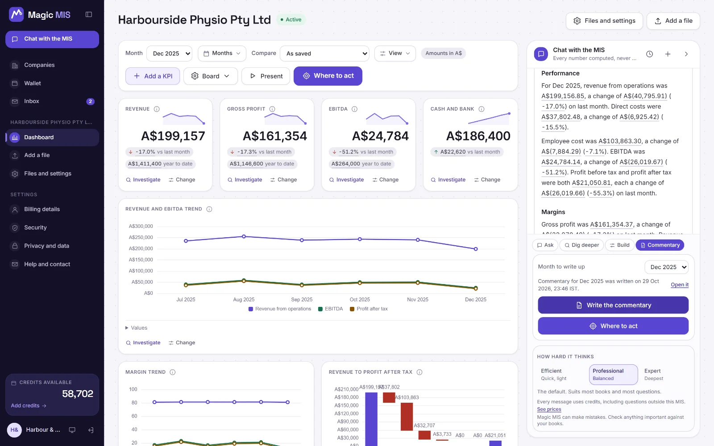Click Write the commentary button

pos(613,305)
